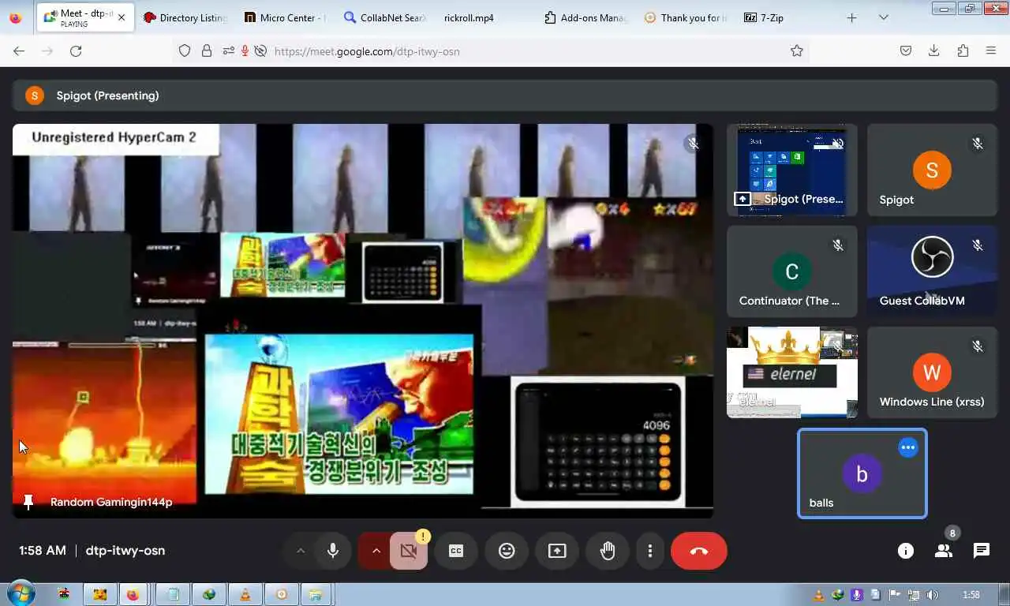Select the elernel video tile
This screenshot has width=1010, height=606.
pyautogui.click(x=791, y=372)
